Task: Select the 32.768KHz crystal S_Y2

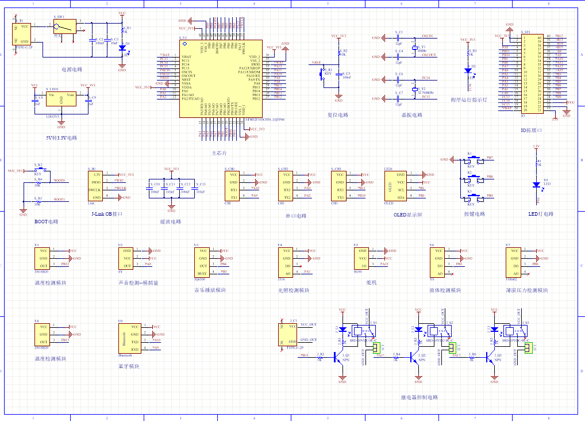Action: 414,89
